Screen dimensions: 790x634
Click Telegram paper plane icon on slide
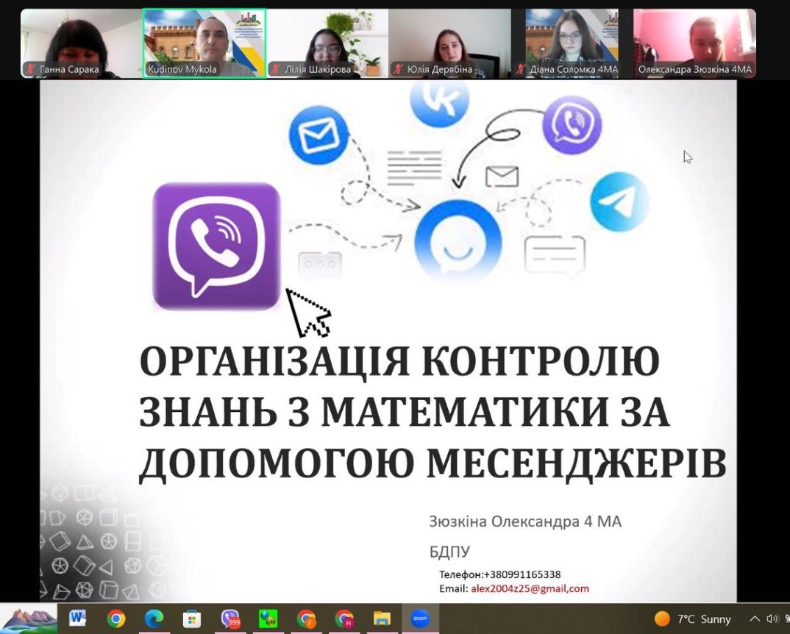click(619, 202)
